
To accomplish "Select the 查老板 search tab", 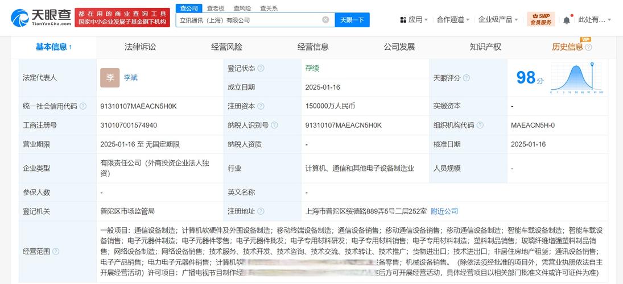I will pos(216,8).
